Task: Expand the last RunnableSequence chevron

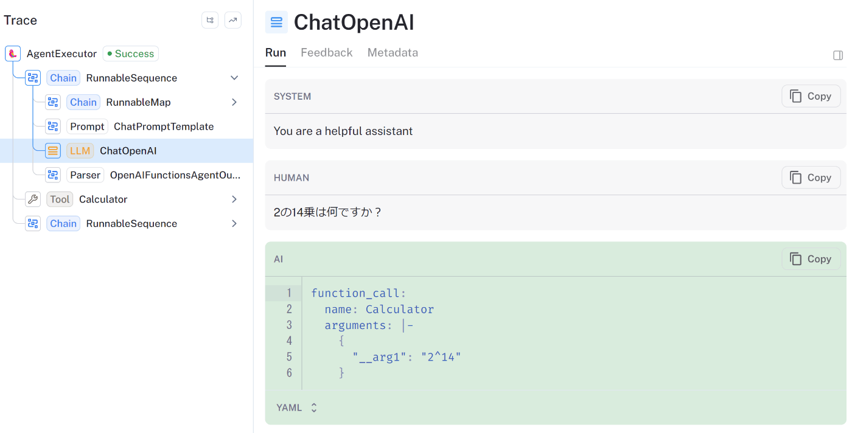Action: (x=234, y=224)
